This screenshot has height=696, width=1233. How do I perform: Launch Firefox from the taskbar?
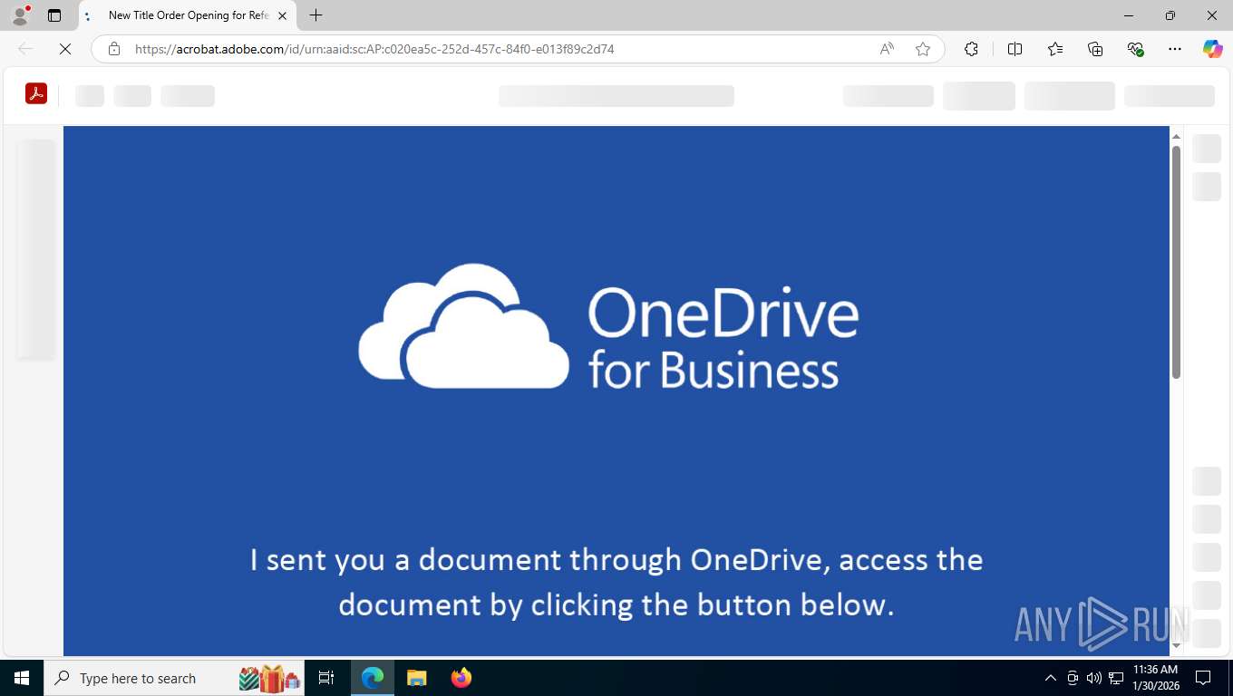point(461,678)
